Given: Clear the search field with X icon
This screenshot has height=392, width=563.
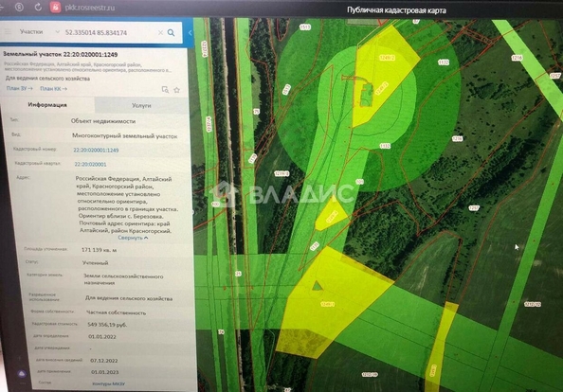Looking at the screenshot, I should (x=160, y=32).
